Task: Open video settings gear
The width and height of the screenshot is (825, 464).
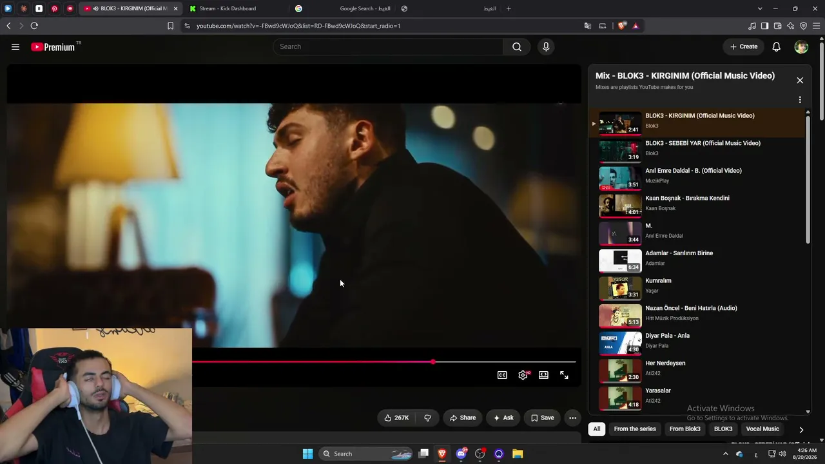Action: coord(523,375)
